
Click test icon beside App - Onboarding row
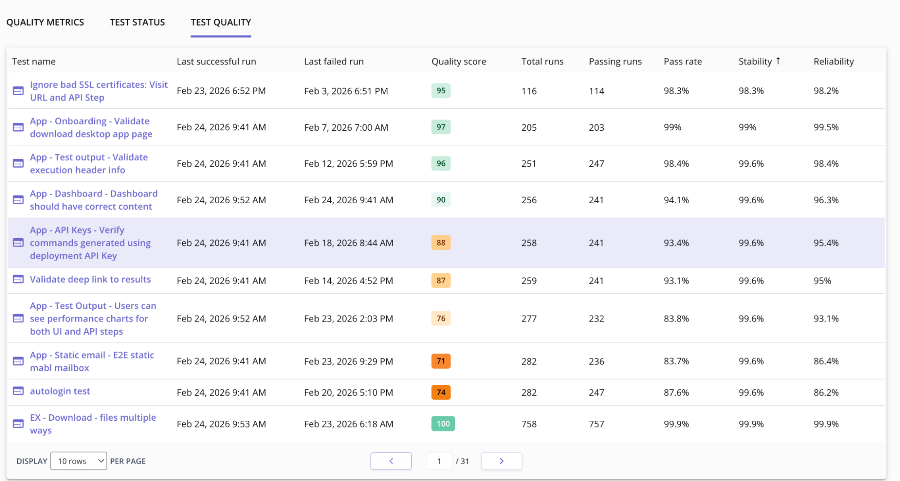coord(18,127)
